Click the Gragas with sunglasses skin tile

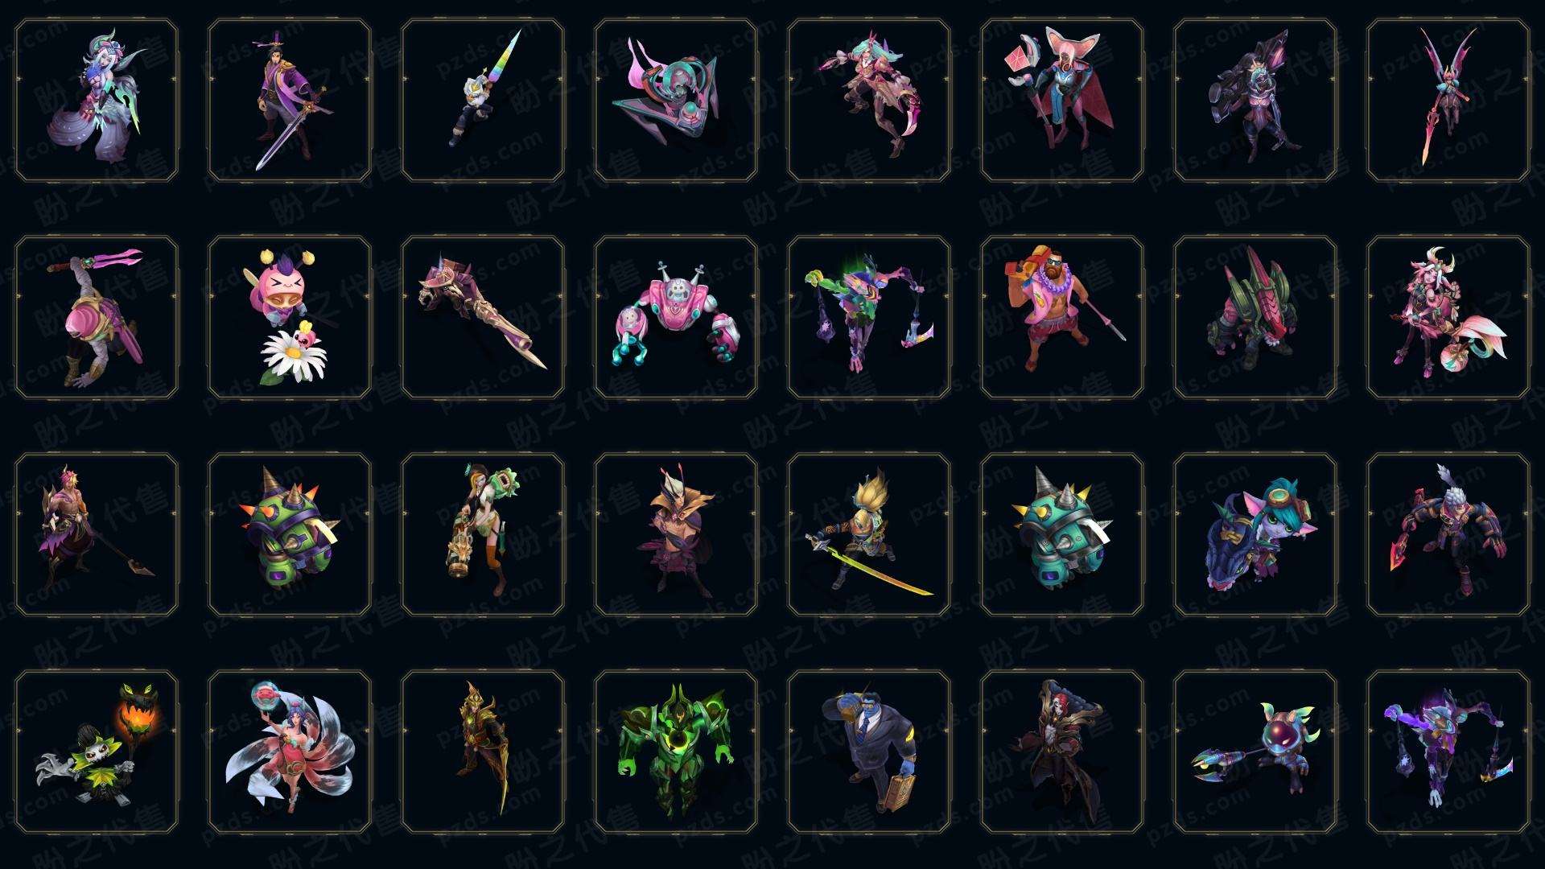tap(1062, 317)
